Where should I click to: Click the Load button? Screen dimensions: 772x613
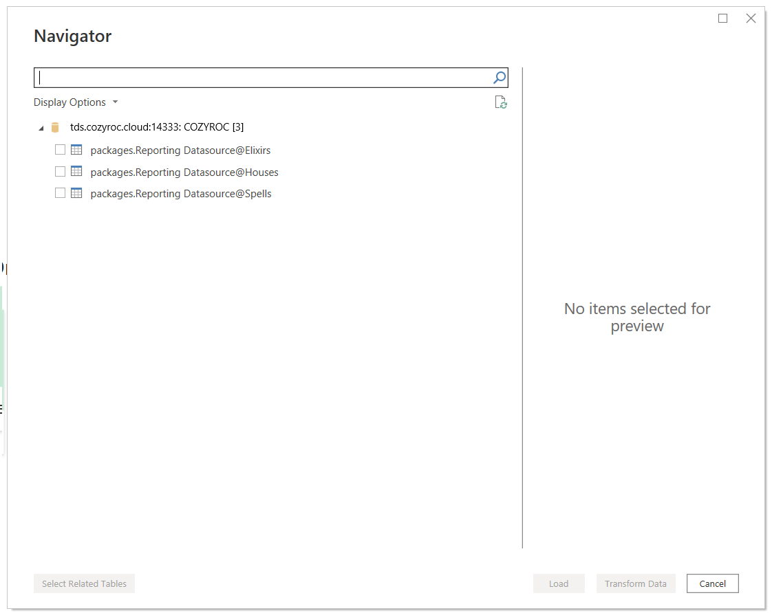[558, 583]
